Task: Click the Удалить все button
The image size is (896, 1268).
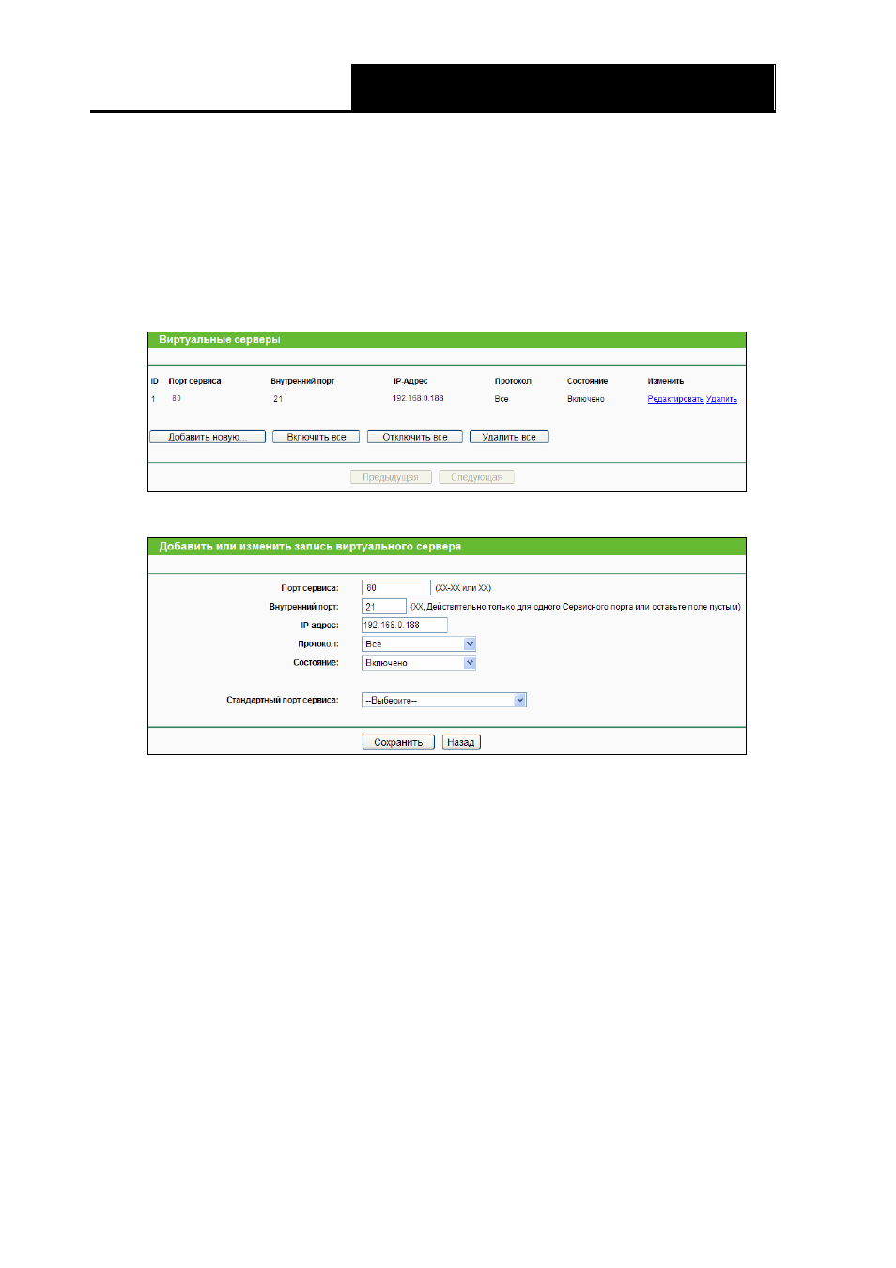Action: click(x=509, y=437)
